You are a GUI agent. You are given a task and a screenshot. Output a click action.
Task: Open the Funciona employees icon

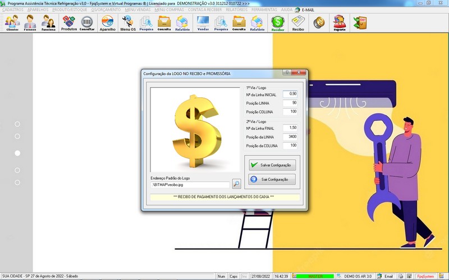pyautogui.click(x=48, y=23)
